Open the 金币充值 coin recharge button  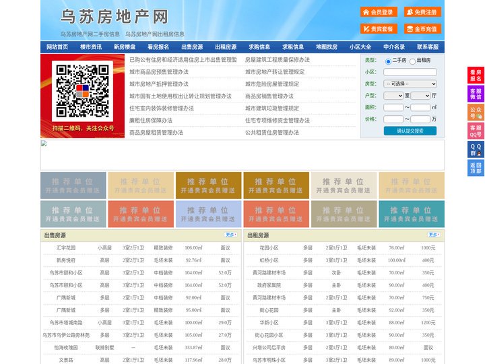click(422, 29)
